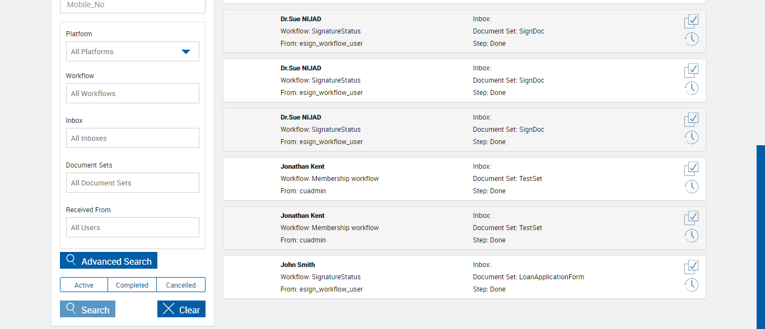The image size is (765, 329).
Task: Click the document-check icon in the last Dr.Sue NIJAD row
Action: point(692,119)
